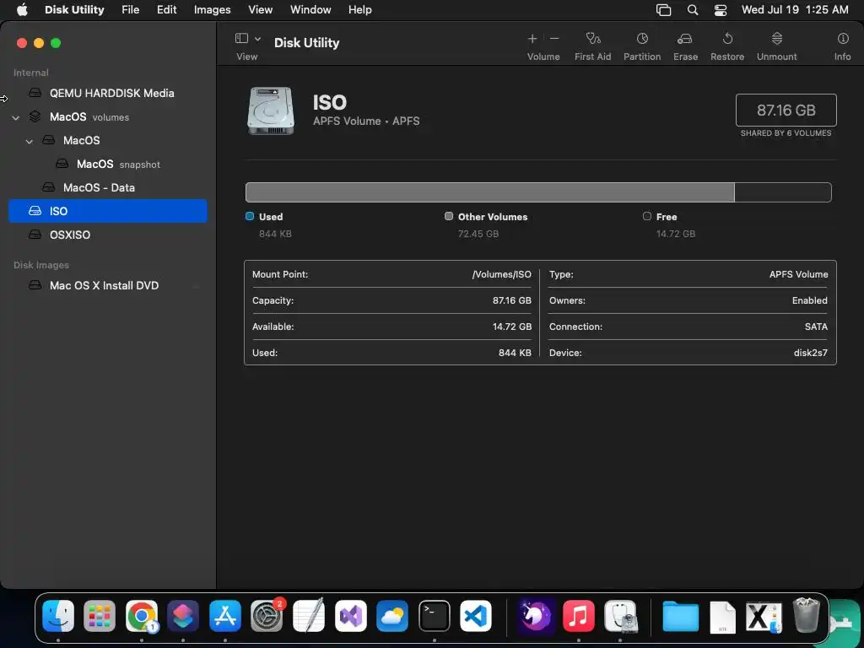Select QEMU HARDDISK Media in sidebar

pos(107,93)
